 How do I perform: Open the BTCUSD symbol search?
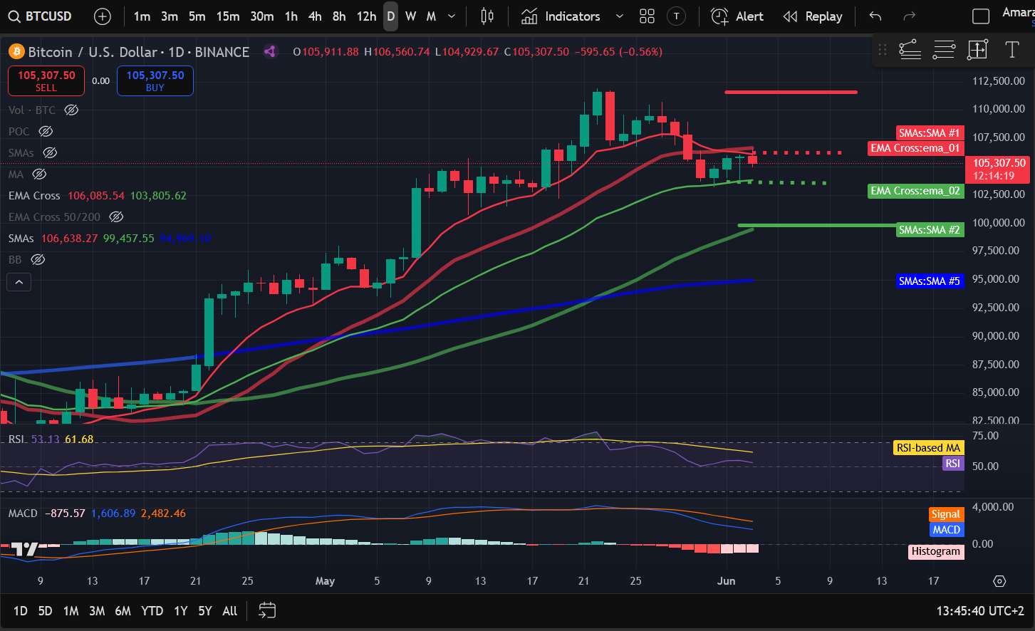pyautogui.click(x=40, y=16)
